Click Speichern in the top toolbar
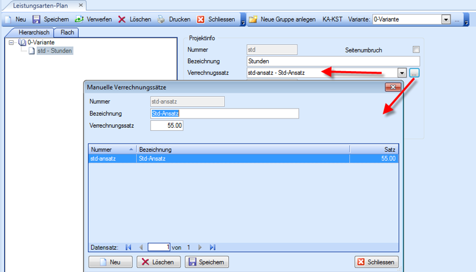This screenshot has height=272, width=476. [51, 19]
